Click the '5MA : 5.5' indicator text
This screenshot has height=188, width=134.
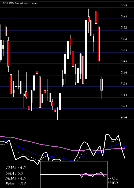click(14, 173)
